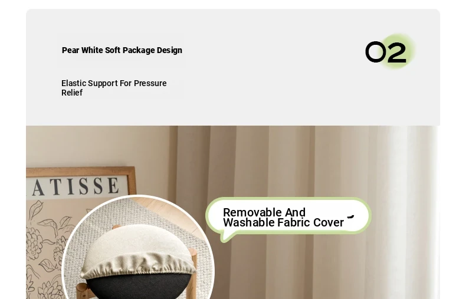Click the small black mark inside the speech bubble
Image resolution: width=466 pixels, height=299 pixels.
point(351,216)
